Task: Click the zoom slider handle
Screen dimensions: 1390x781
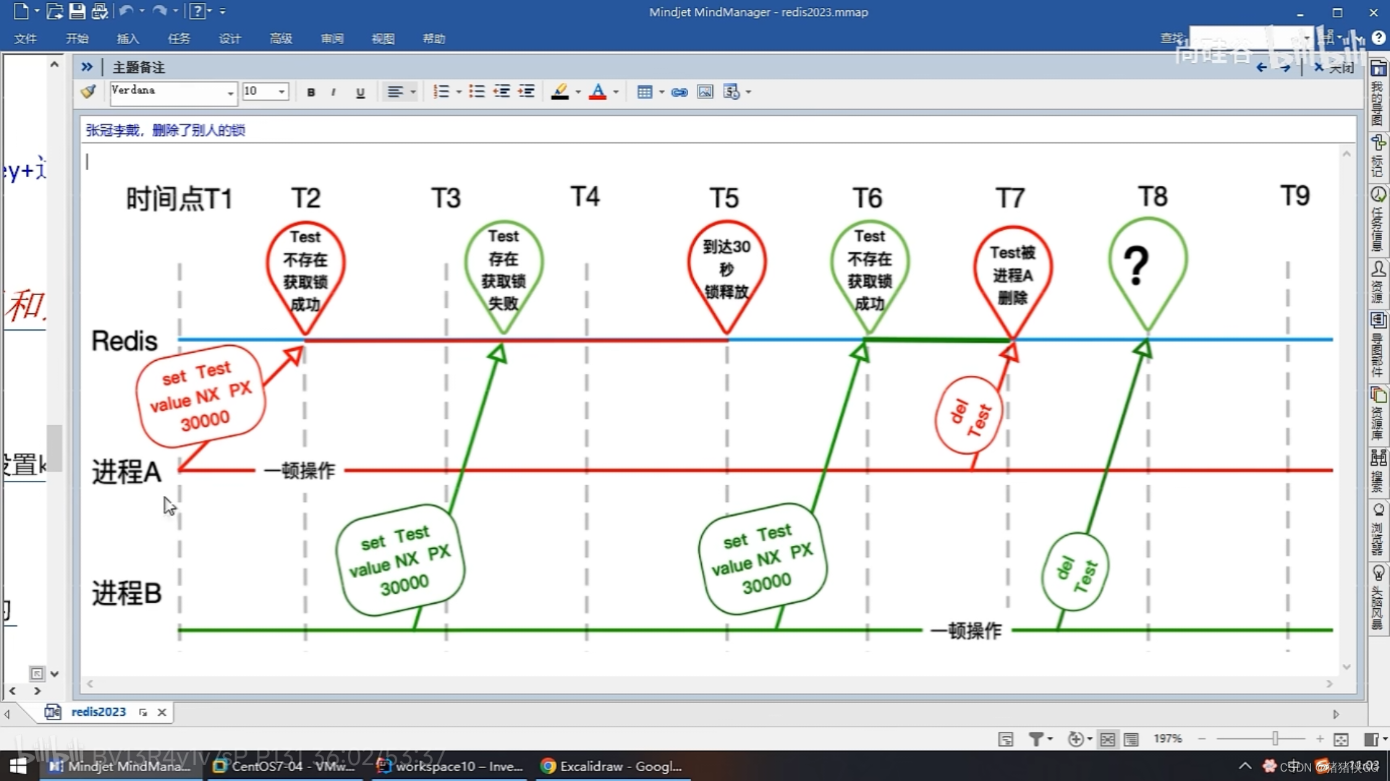Action: tap(1275, 738)
